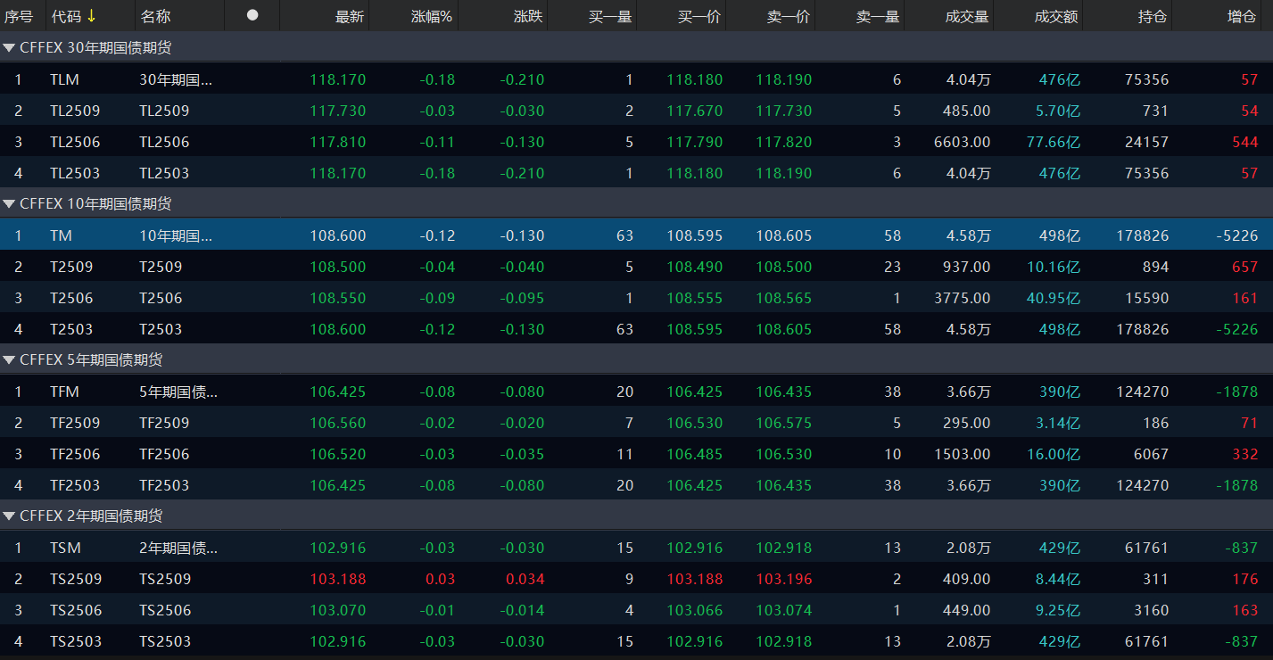Collapse the CFFEX 10年期国债期货 group
This screenshot has width=1273, height=660.
(x=9, y=204)
